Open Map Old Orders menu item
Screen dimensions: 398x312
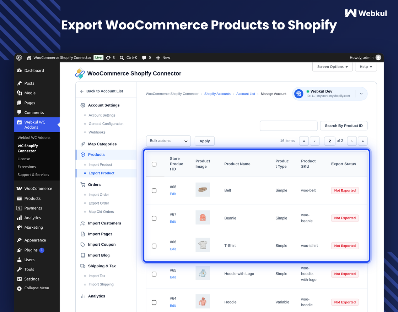tap(101, 212)
